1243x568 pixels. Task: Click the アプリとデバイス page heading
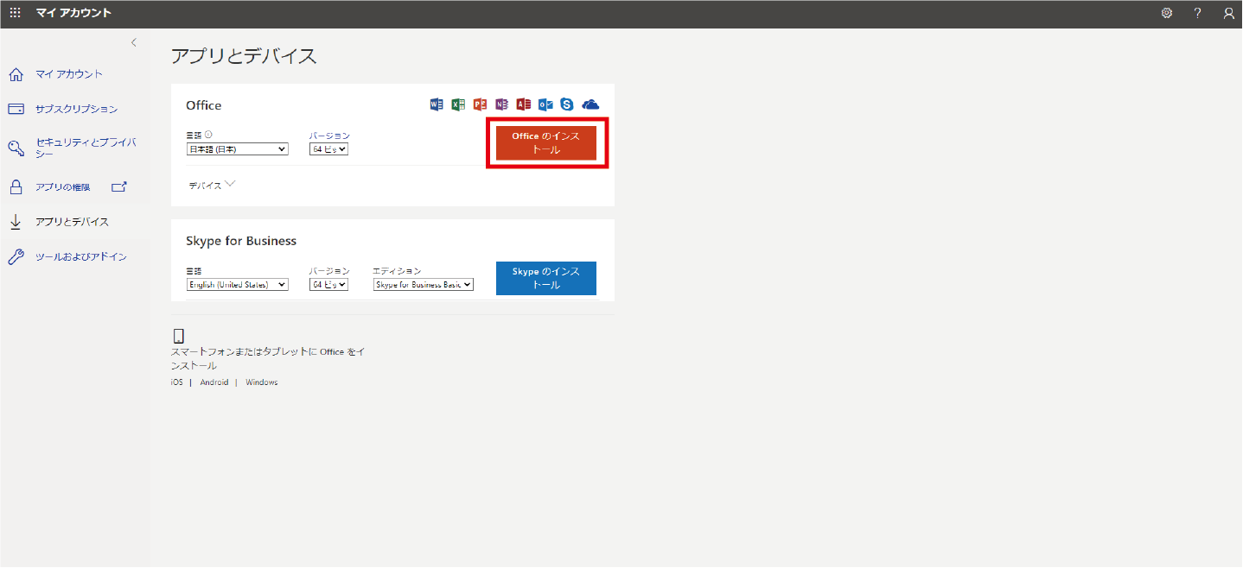click(244, 56)
